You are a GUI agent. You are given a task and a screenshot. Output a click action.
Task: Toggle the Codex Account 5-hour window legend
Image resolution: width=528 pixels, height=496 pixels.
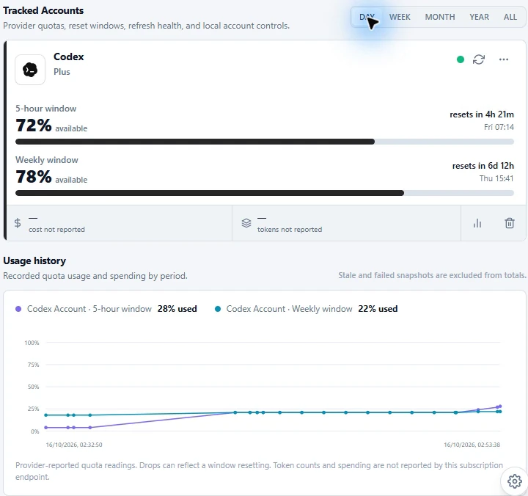click(106, 309)
